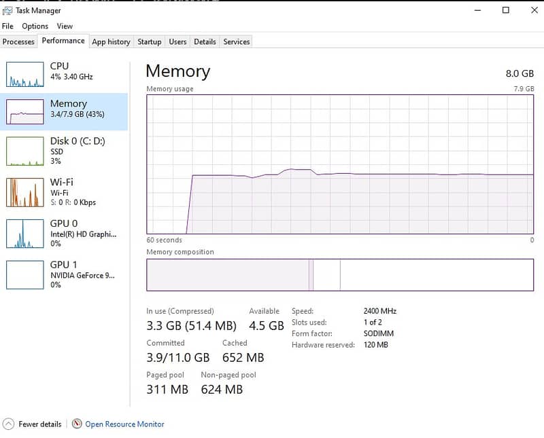Click the NVIDIA GeForce 9... label
This screenshot has height=438, width=544.
coord(82,276)
